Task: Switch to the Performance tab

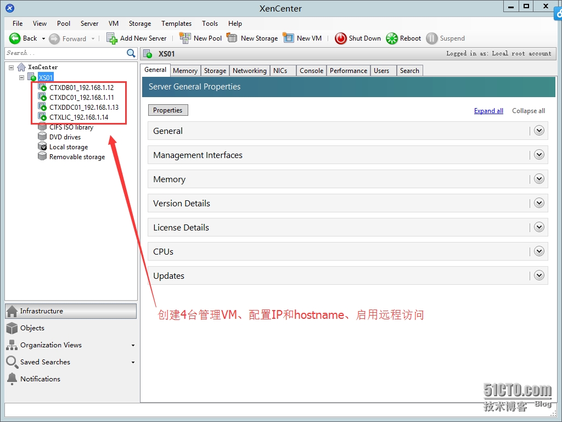Action: click(349, 71)
